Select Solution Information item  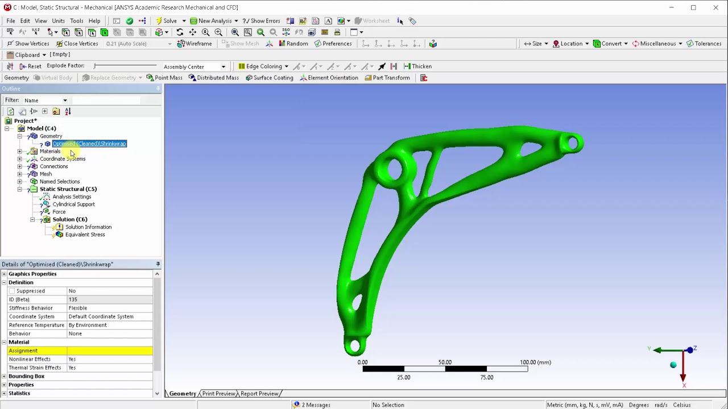[88, 227]
